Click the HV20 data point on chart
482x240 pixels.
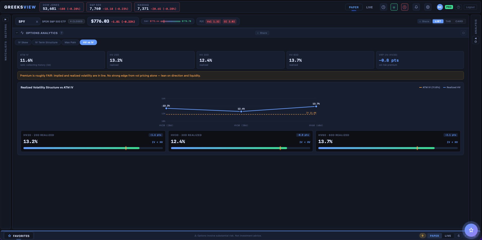[x=166, y=108]
